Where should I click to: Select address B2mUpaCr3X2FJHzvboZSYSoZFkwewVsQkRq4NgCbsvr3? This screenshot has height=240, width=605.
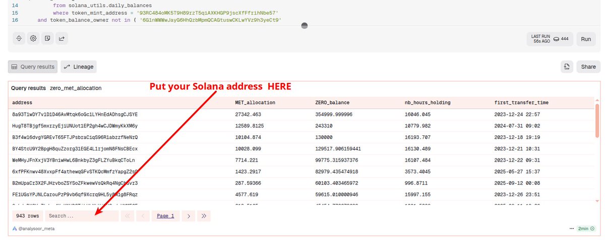[x=75, y=183]
